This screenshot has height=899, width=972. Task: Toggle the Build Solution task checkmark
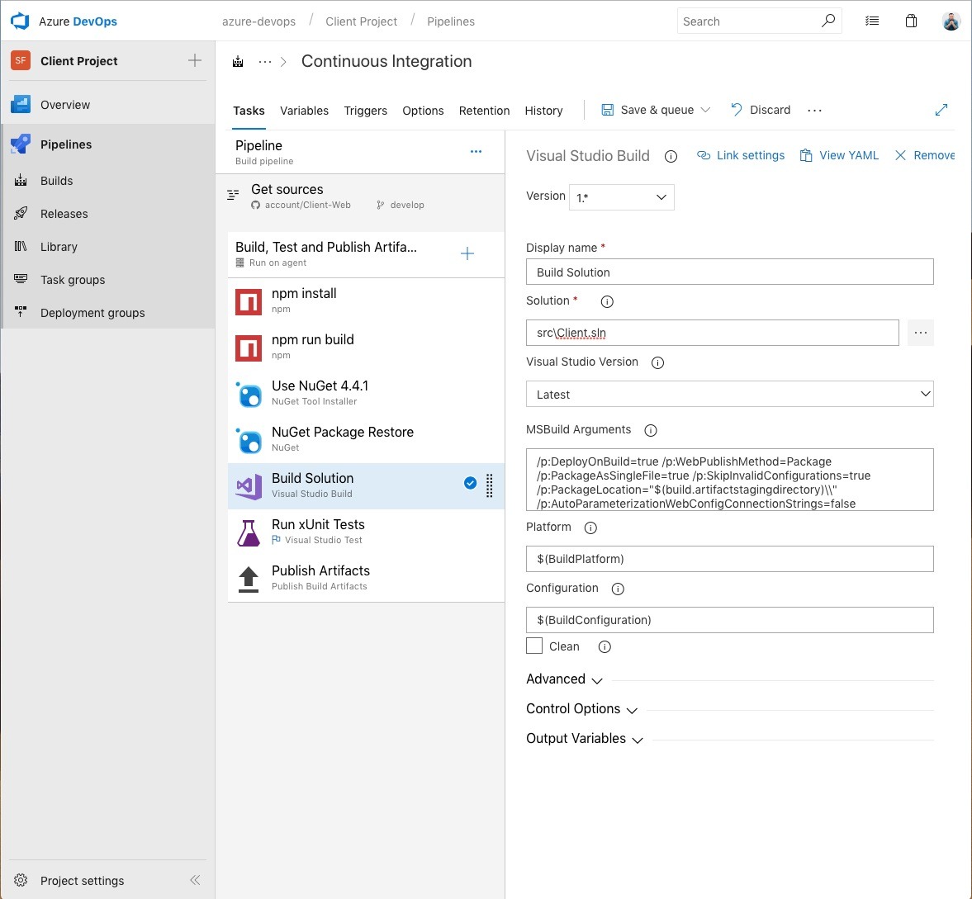(470, 484)
